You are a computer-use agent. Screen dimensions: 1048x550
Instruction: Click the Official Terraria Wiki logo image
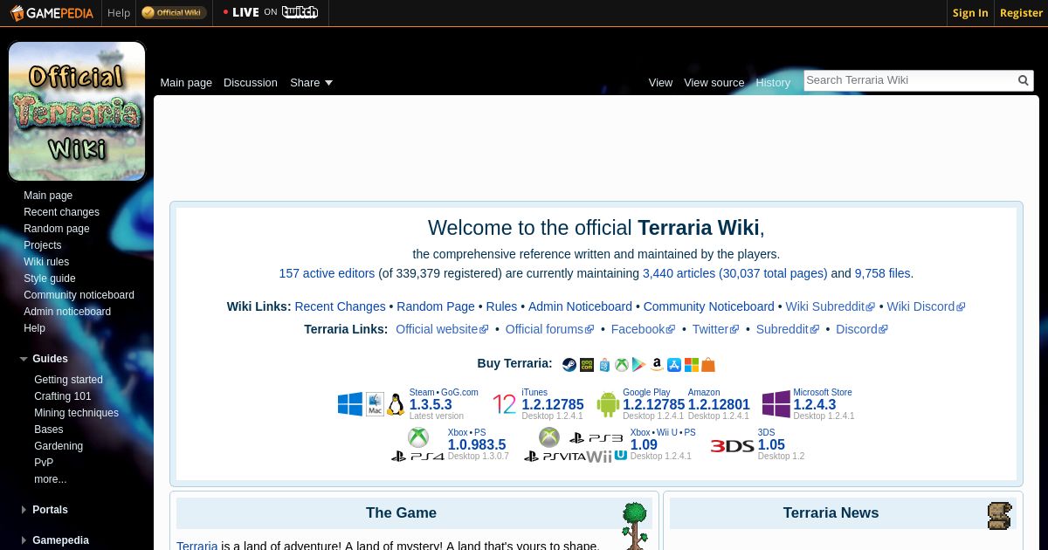[x=77, y=111]
